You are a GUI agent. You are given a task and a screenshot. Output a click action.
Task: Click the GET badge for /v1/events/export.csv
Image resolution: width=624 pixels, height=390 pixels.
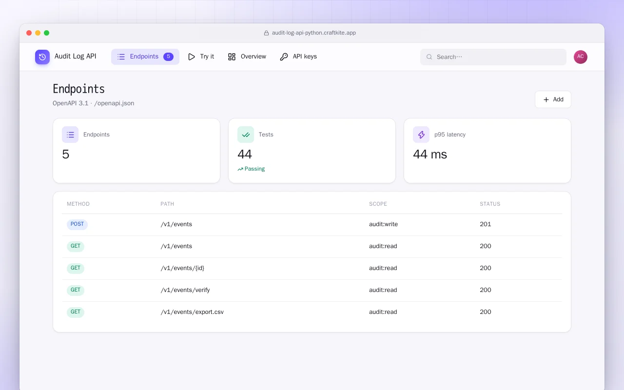(76, 312)
